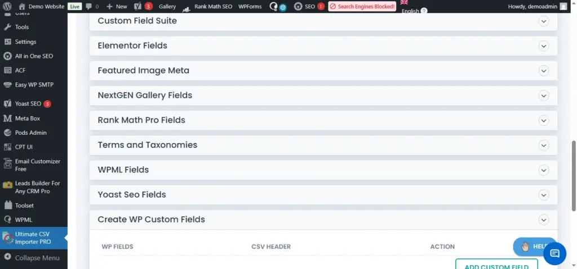Open the chat bubble widget
The image size is (577, 269).
[554, 254]
